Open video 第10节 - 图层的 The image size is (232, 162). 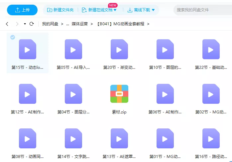click(165, 49)
